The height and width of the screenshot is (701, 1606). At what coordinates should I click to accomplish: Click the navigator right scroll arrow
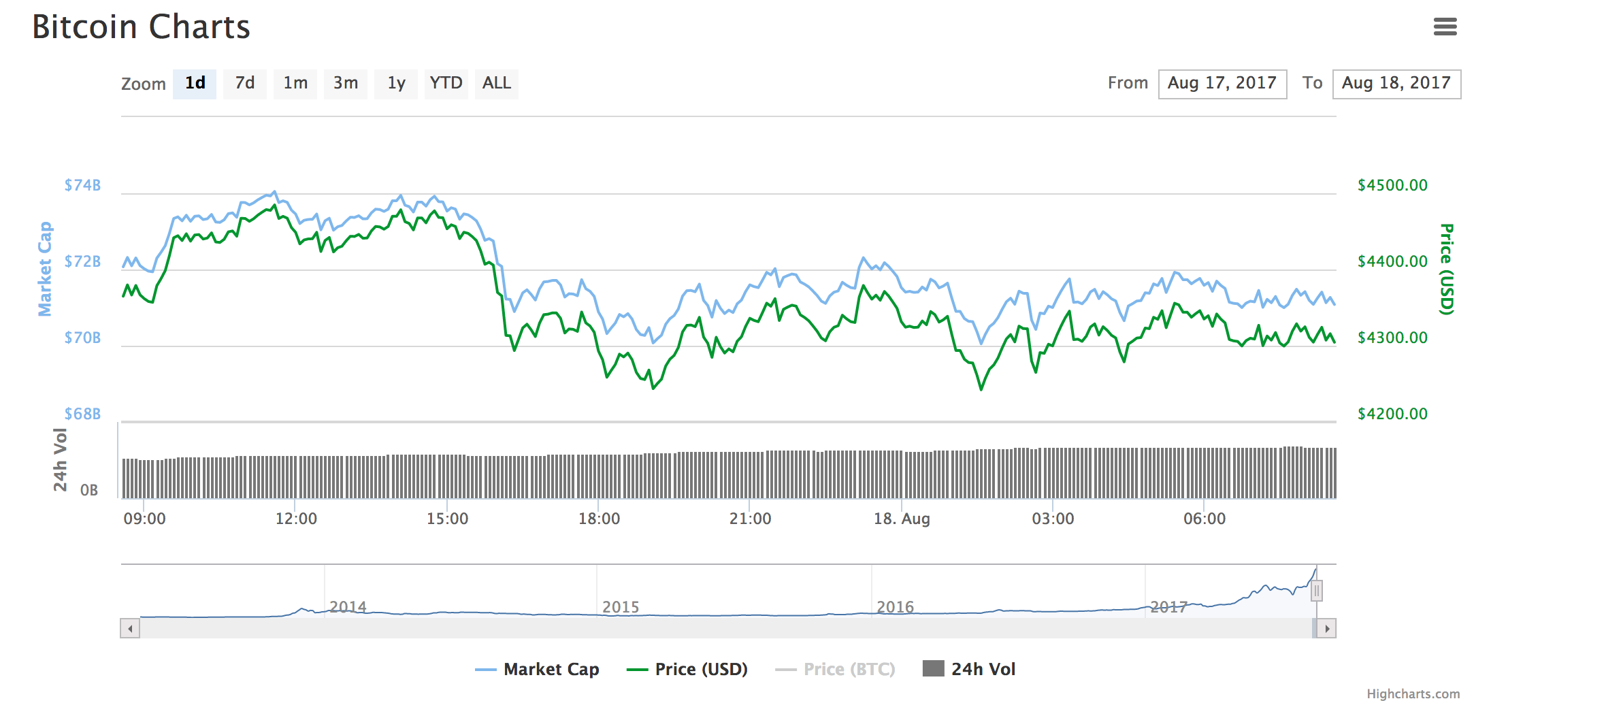[x=1327, y=628]
